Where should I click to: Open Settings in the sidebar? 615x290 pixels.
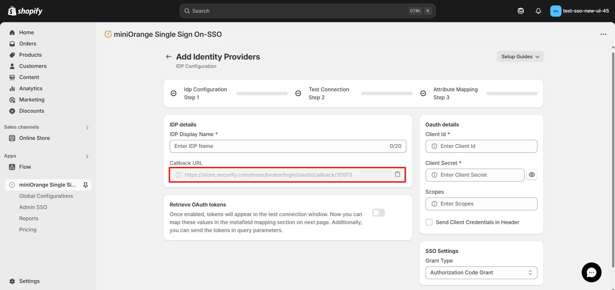click(x=29, y=281)
